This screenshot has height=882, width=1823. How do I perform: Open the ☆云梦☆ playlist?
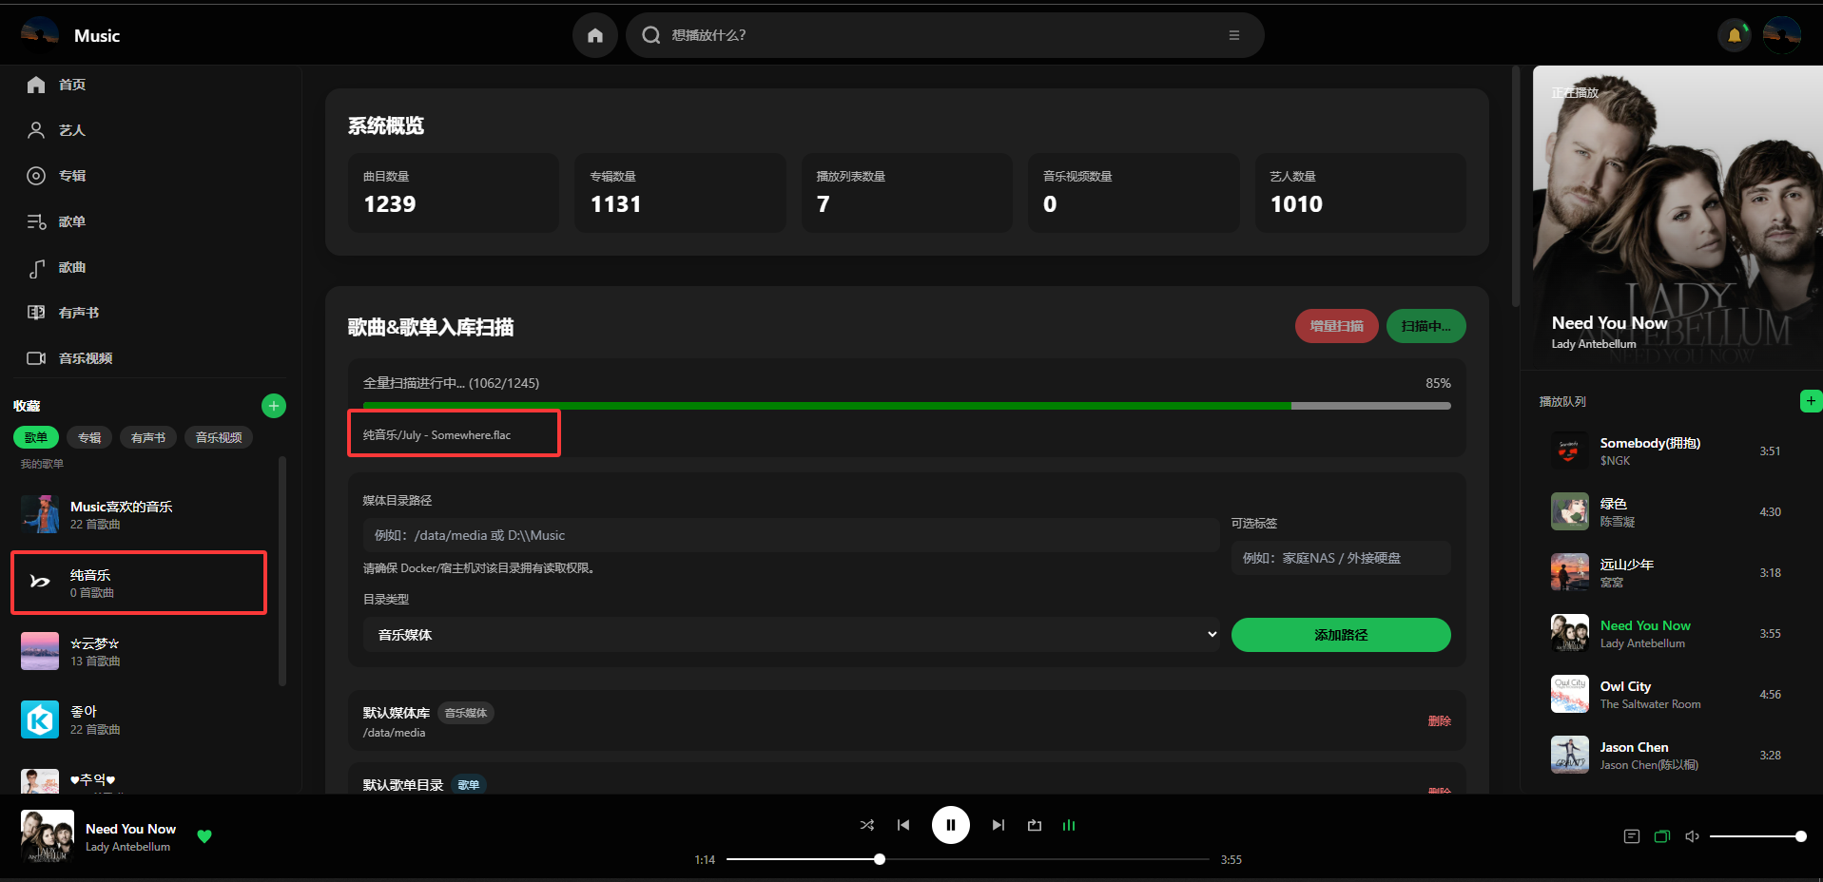pyautogui.click(x=143, y=651)
